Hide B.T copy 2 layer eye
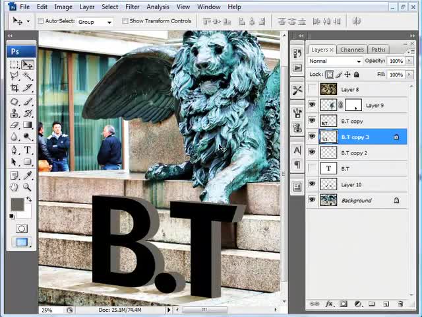 (312, 153)
